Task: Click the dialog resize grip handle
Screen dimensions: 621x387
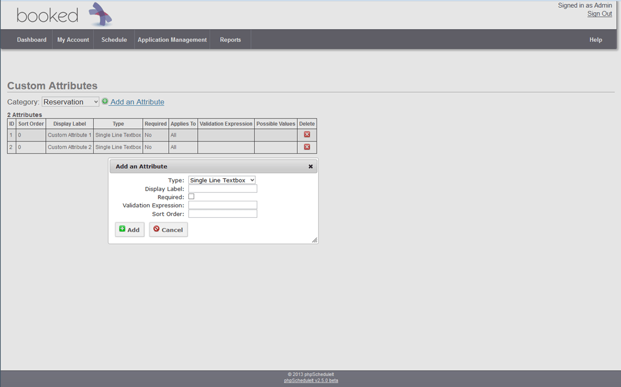Action: (x=314, y=240)
